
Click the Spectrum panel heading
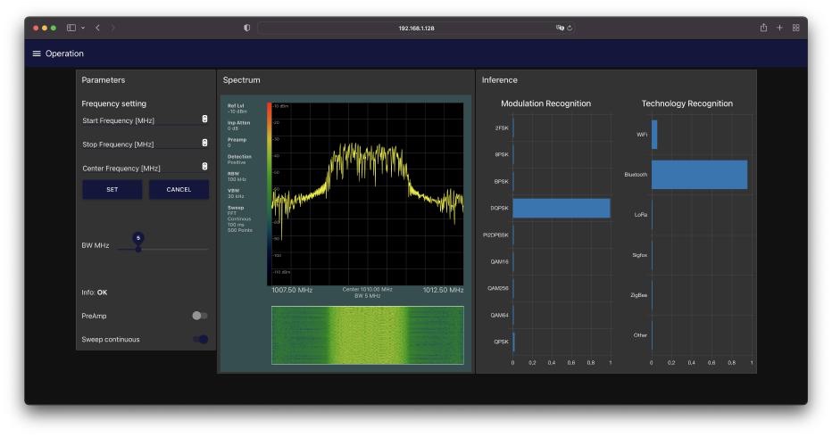click(241, 80)
